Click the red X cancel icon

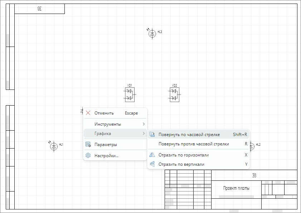pos(88,113)
